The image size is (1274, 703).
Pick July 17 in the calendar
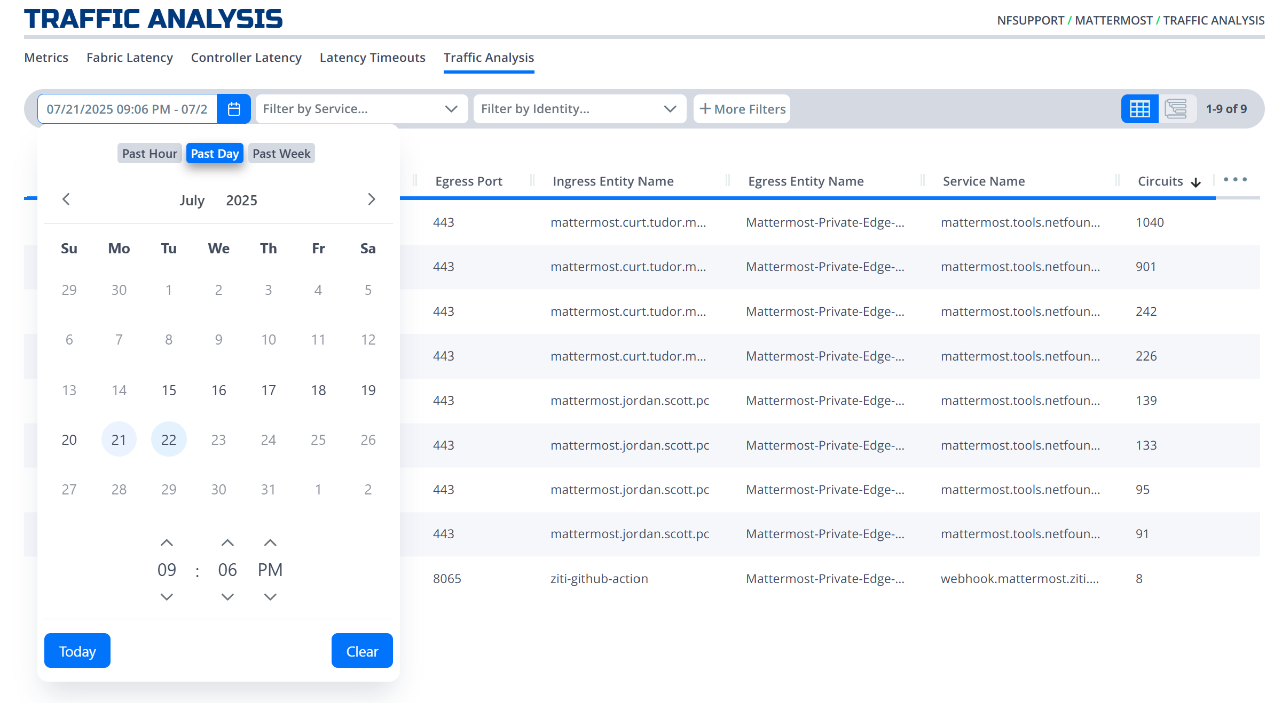(269, 390)
